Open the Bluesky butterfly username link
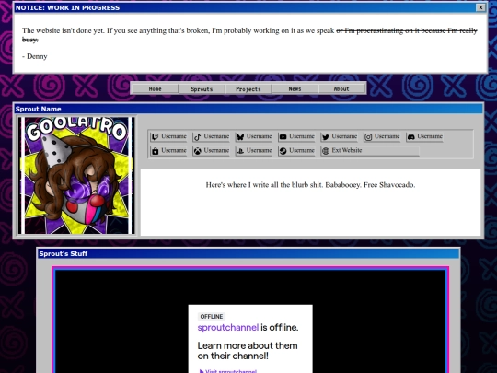This screenshot has height=373, width=497. tap(254, 136)
